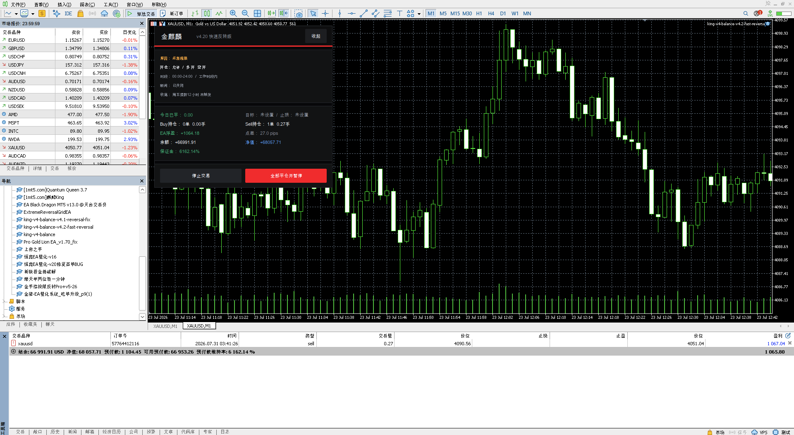Select the H1 timeframe
The height and width of the screenshot is (435, 794).
(479, 14)
